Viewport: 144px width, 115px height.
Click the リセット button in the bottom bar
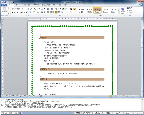(x=128, y=113)
